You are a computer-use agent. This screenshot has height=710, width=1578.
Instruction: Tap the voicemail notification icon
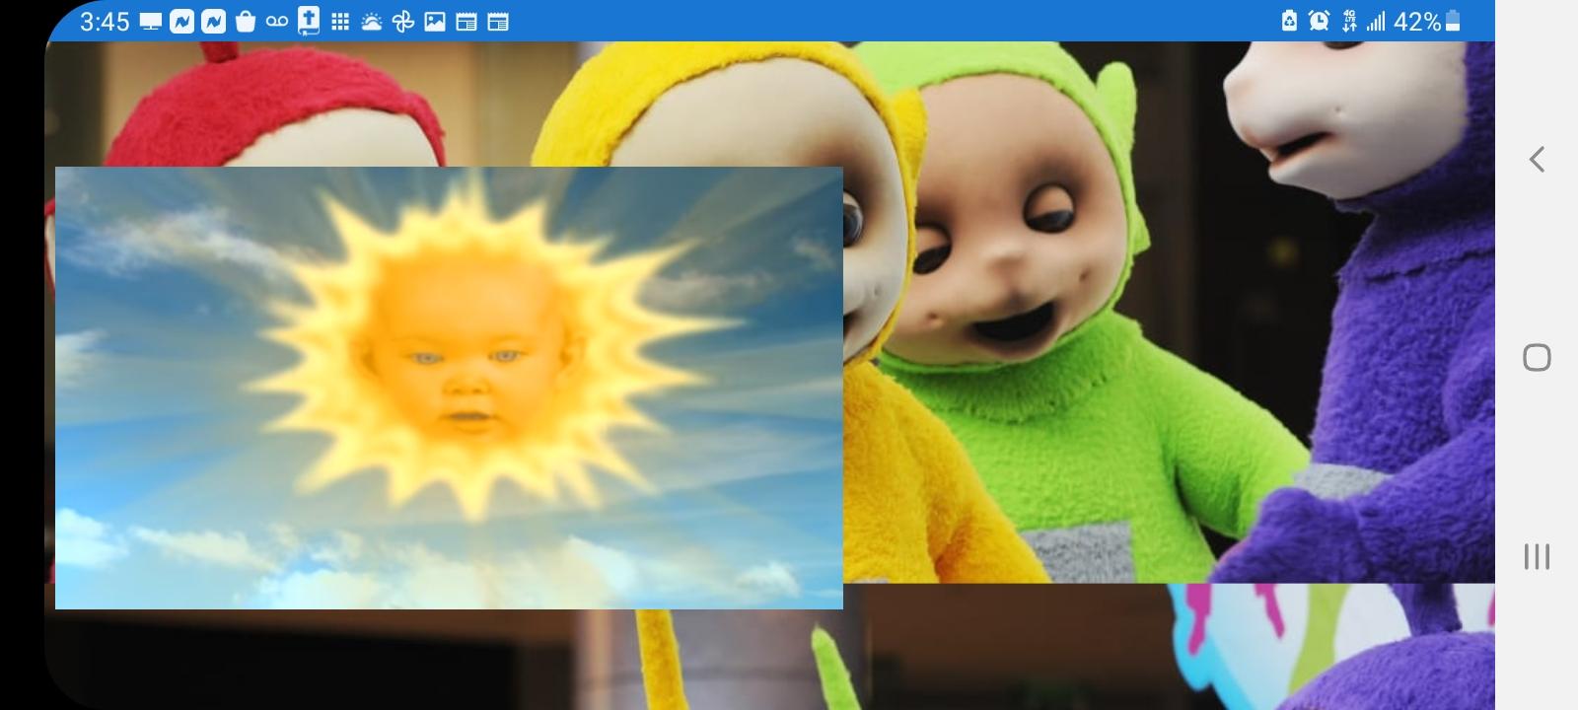point(277,22)
